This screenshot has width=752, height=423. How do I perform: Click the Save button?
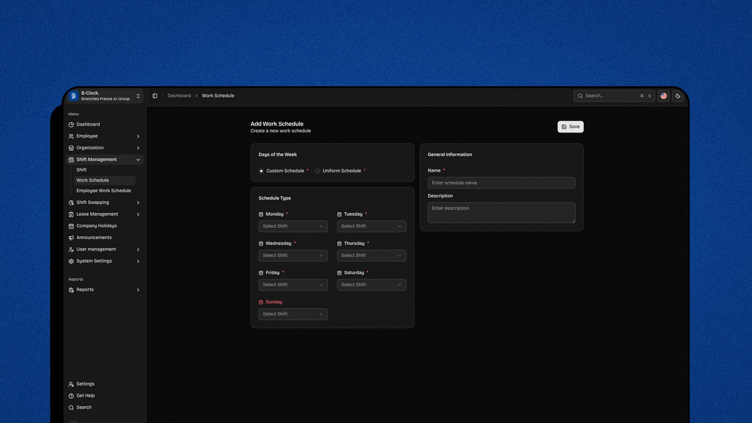coord(570,127)
